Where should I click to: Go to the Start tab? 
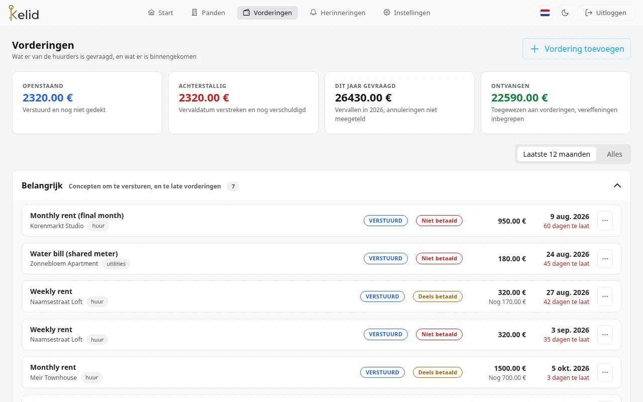161,13
